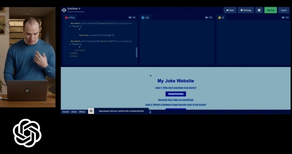Toggle the Keys shortcuts panel
This screenshot has height=154, width=292.
pos(82,112)
